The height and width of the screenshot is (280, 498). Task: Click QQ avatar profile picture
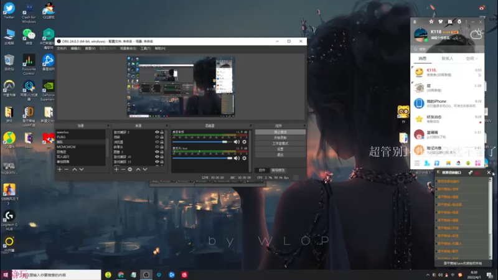(421, 35)
